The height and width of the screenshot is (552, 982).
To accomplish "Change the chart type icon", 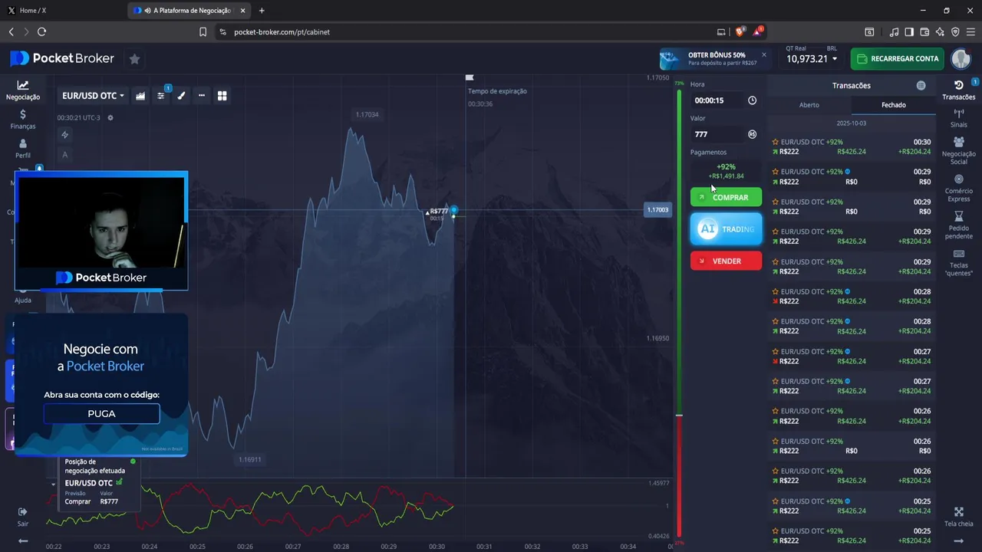I will pyautogui.click(x=140, y=96).
